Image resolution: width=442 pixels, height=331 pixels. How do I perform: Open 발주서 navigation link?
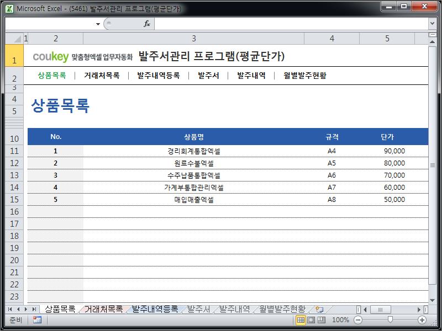point(208,76)
